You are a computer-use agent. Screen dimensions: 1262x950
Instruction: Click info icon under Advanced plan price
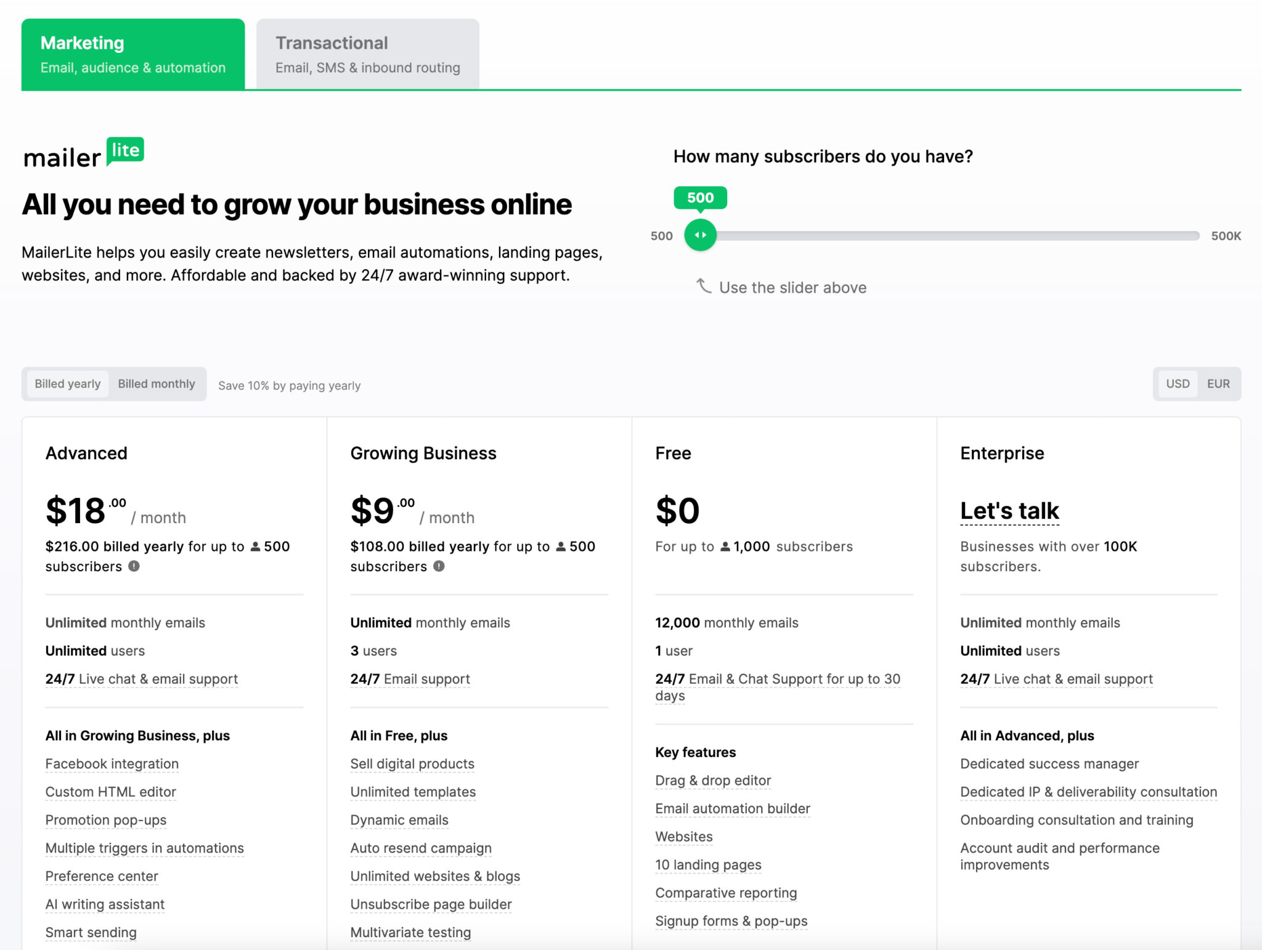(134, 566)
